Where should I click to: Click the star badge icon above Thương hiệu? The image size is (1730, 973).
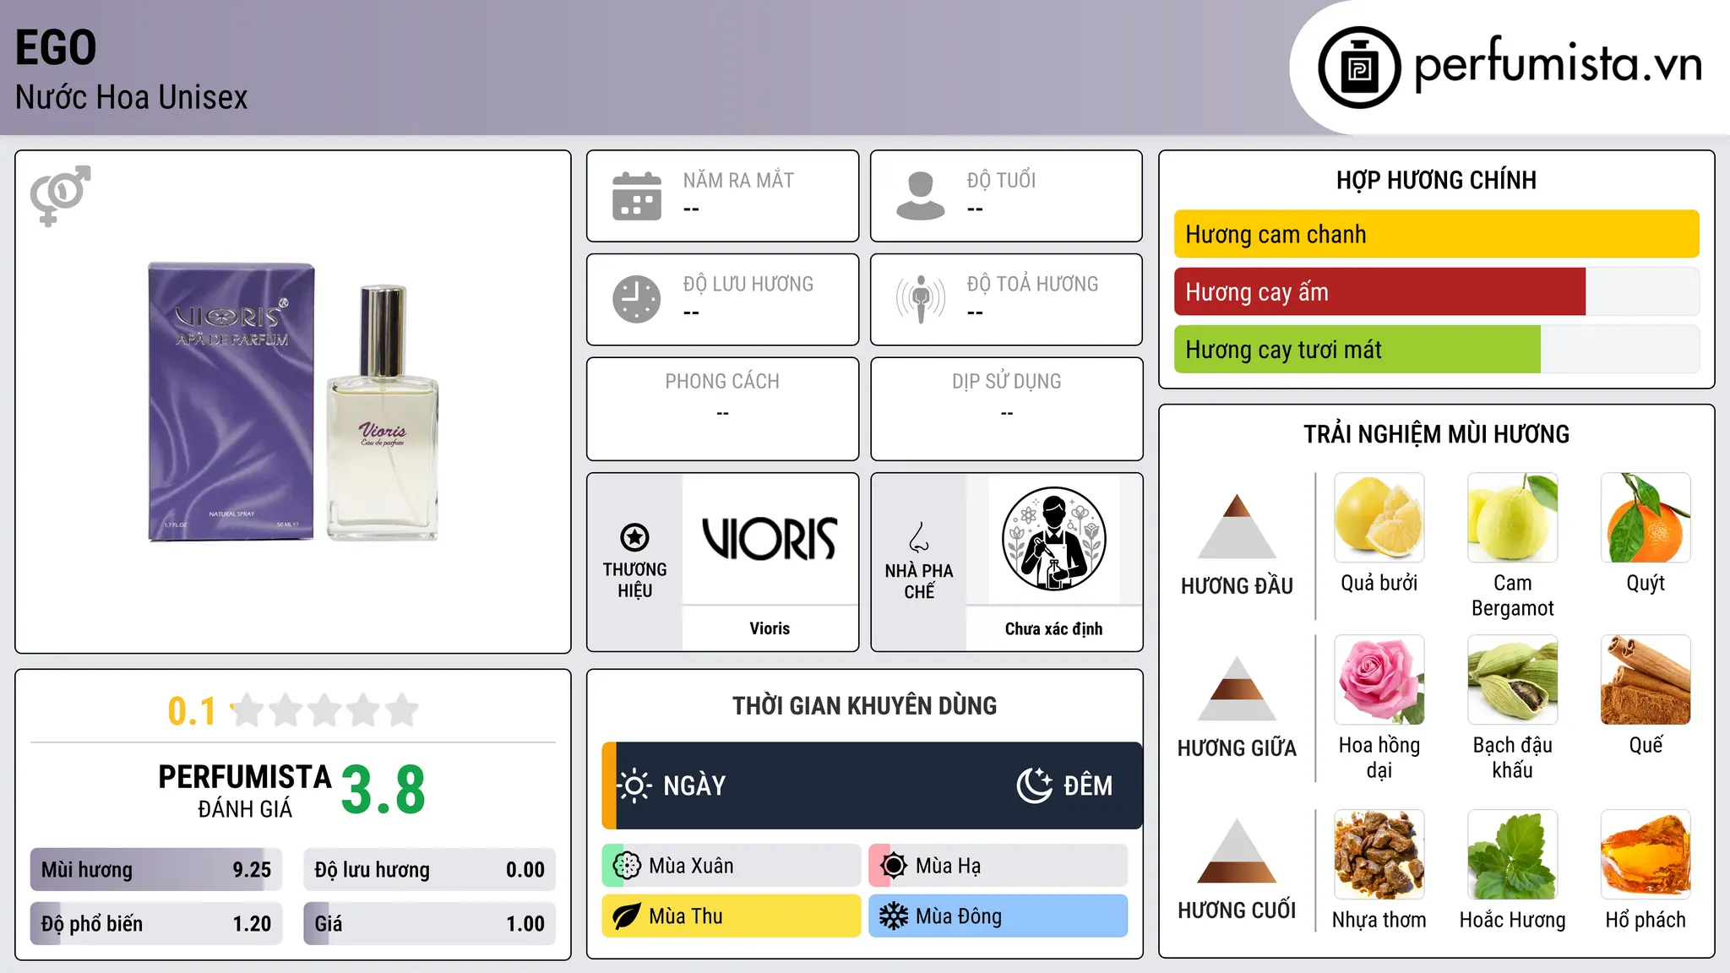(x=634, y=536)
